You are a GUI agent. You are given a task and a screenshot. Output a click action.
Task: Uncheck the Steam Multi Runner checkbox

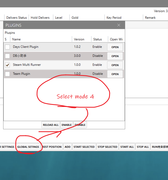tap(7, 65)
